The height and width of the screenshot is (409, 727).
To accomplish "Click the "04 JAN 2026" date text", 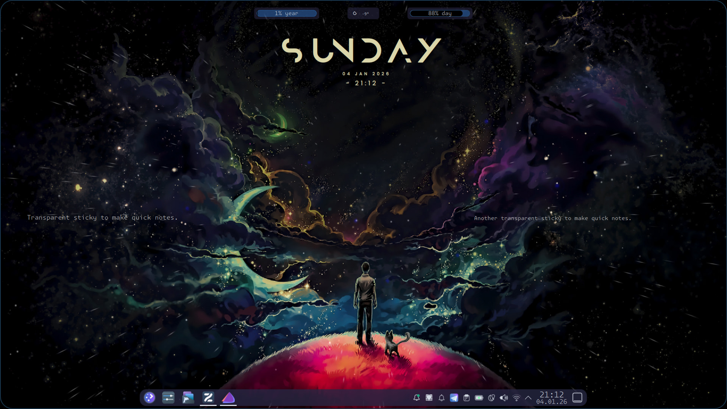I will [366, 74].
